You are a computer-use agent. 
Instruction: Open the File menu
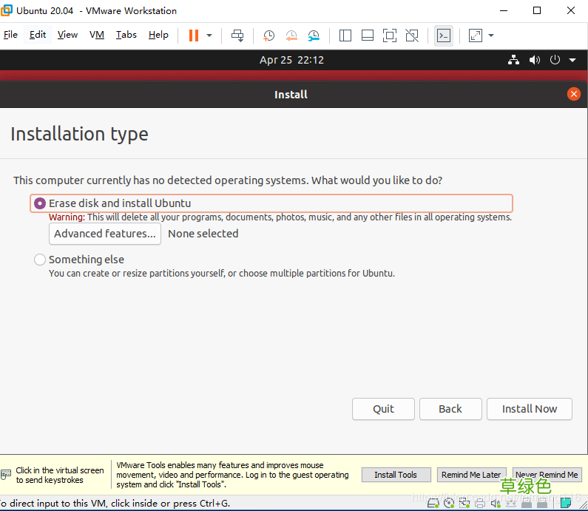point(10,35)
